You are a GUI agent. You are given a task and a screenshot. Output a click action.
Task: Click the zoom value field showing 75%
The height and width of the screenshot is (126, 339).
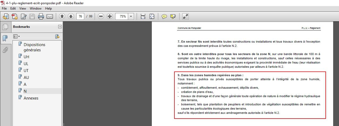(x=122, y=16)
